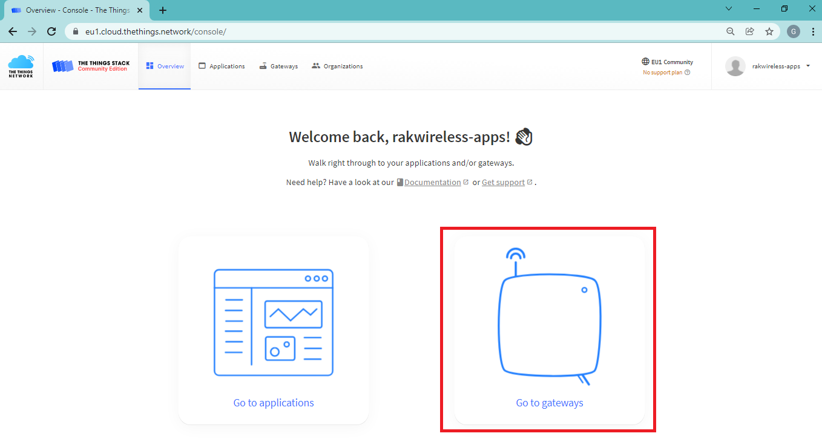Open Chrome profile avatar G
Viewport: 822px width, 439px height.
[793, 31]
